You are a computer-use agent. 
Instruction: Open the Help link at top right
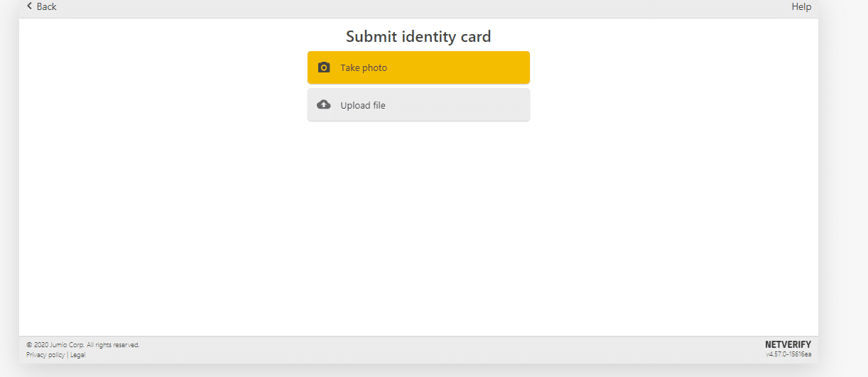click(x=801, y=6)
